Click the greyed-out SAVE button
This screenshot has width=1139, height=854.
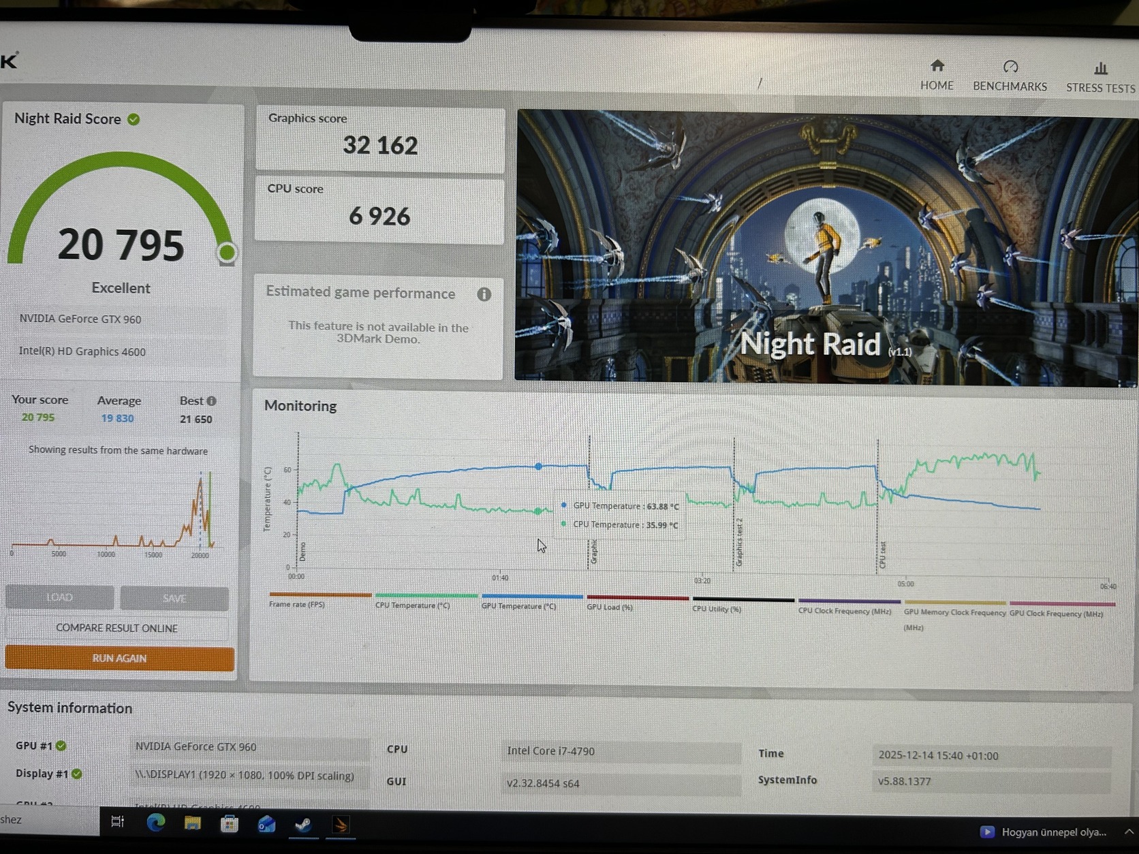pos(174,598)
